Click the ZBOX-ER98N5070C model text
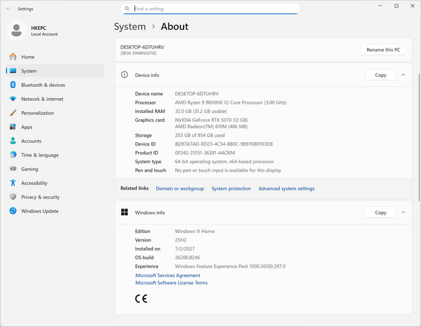This screenshot has width=421, height=327. [x=139, y=53]
